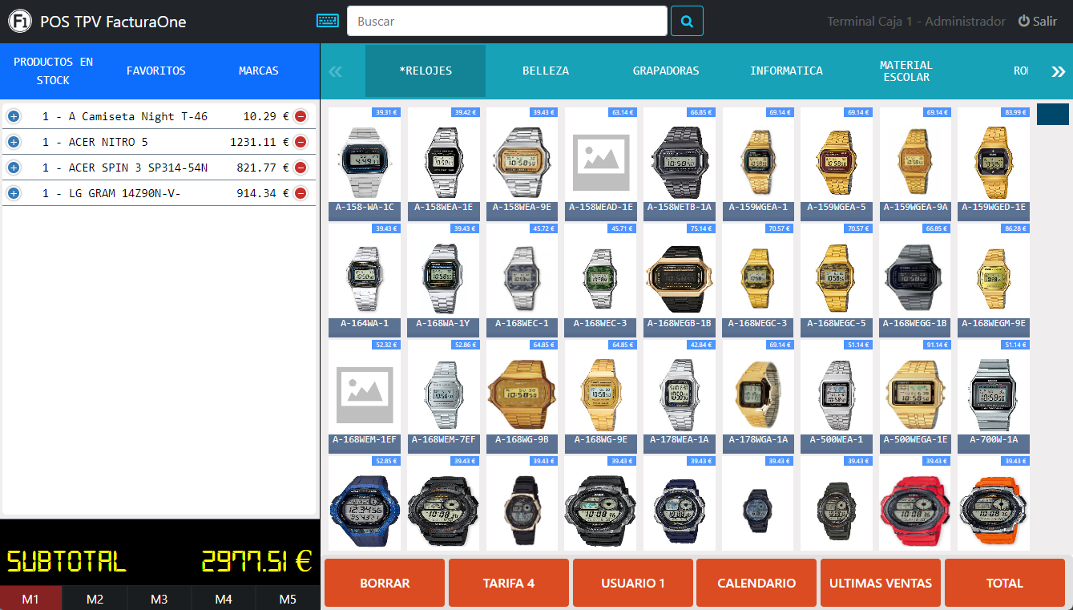Select ticket tab M1

30,599
